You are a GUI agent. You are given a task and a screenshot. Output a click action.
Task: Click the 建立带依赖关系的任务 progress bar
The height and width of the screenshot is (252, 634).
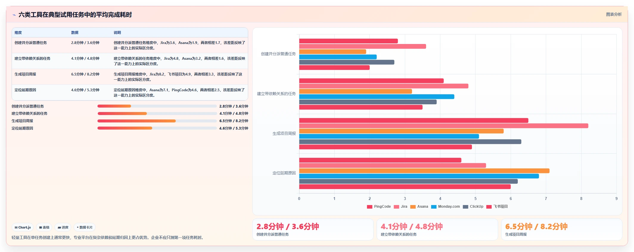(157, 114)
